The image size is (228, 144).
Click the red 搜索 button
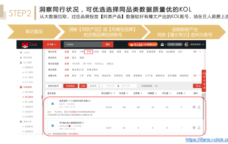108,44
